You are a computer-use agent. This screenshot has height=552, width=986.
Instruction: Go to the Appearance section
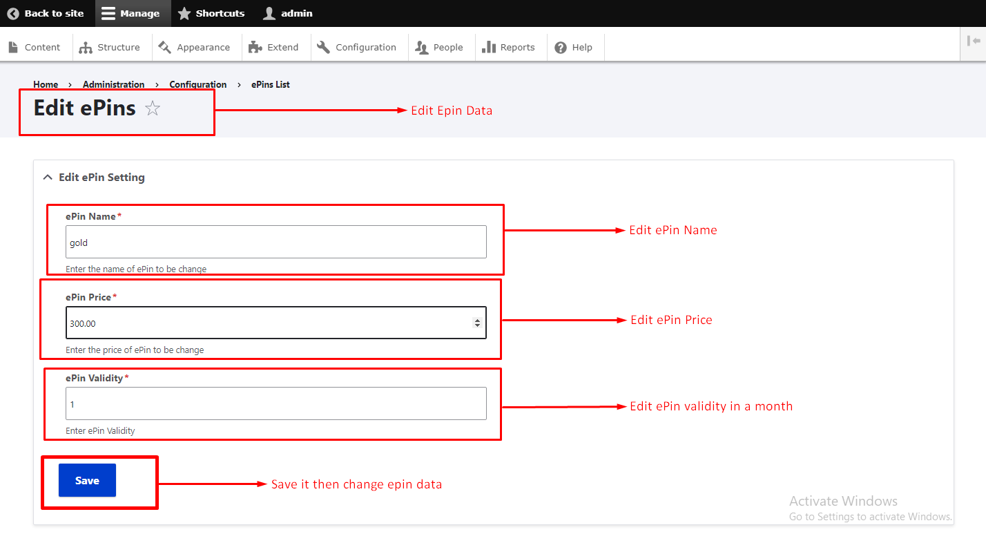click(194, 48)
